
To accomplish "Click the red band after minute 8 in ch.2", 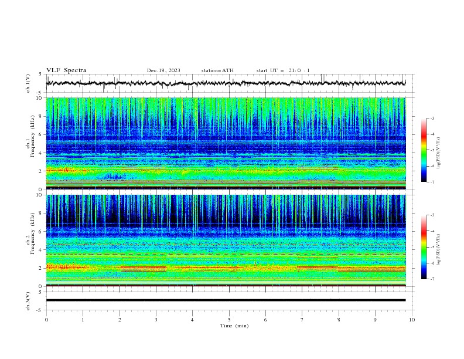I will [x=371, y=269].
